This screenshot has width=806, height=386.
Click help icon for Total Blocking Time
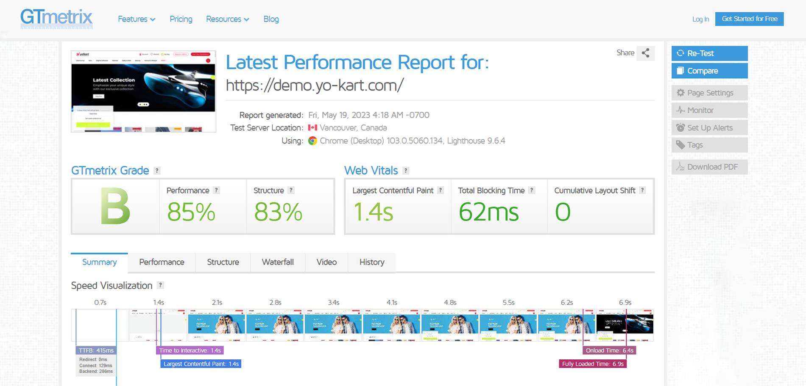pos(532,190)
